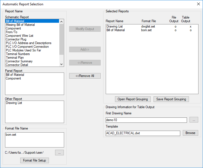Click the First Drawing Name field
This screenshot has height=168, width=203.
pyautogui.click(x=146, y=120)
